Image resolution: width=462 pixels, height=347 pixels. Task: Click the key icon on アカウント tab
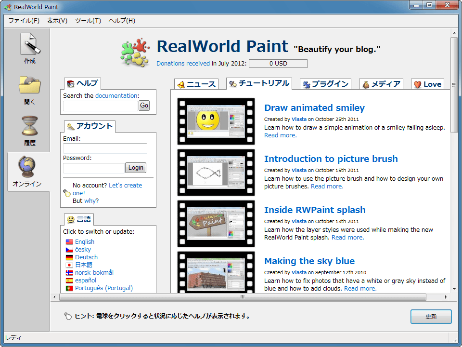click(x=70, y=127)
